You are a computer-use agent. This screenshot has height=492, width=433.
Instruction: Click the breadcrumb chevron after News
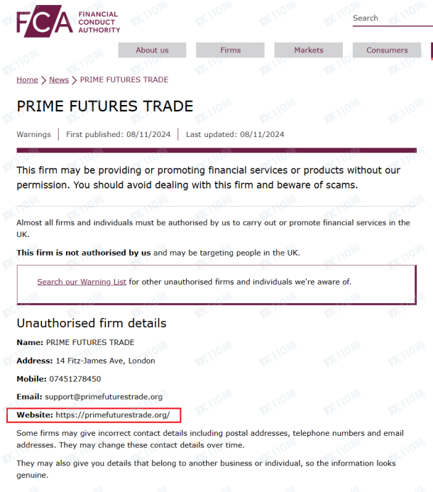point(75,80)
